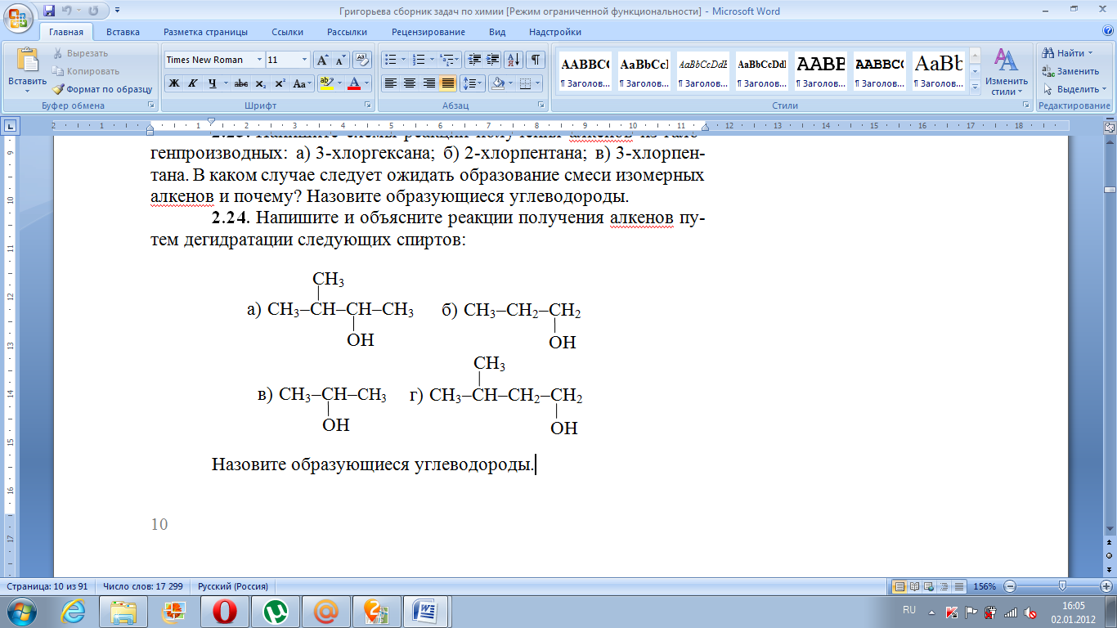Click the zoom slider handle in status bar
1117x628 pixels.
(1061, 586)
